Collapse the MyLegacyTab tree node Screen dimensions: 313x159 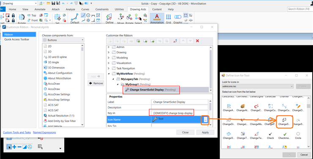113,79
